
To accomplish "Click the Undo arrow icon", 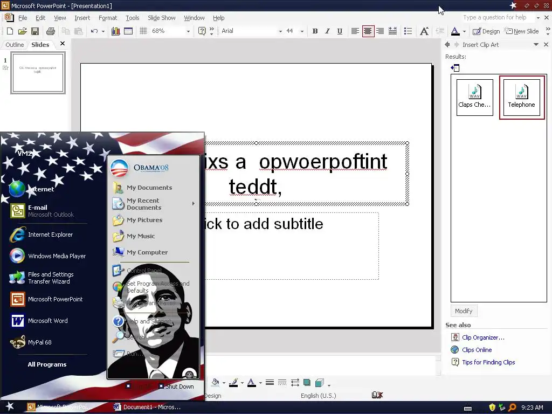I will 94,31.
